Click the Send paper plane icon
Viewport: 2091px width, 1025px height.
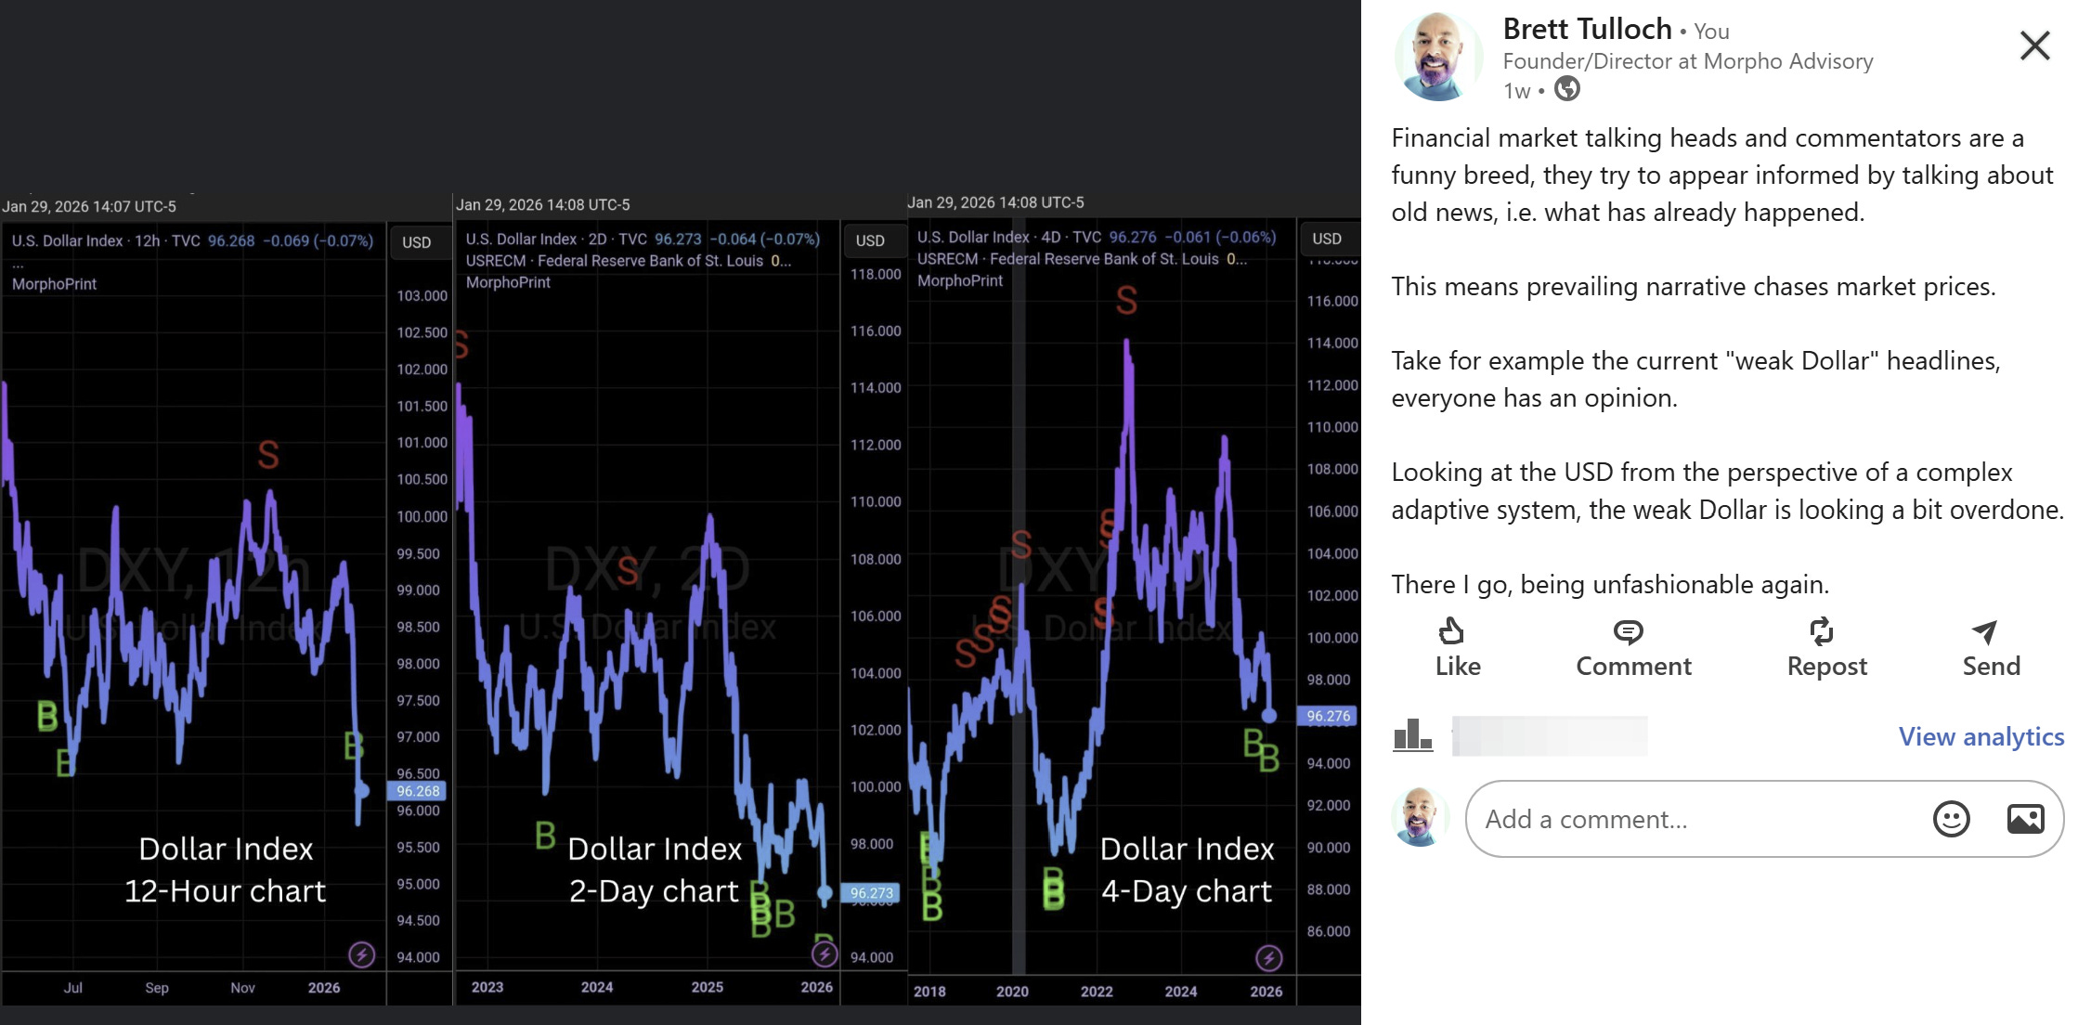pos(1984,632)
